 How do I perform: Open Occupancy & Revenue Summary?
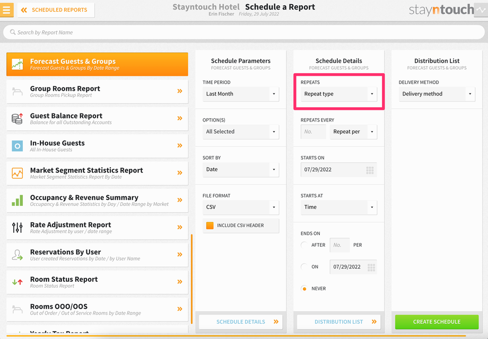[97, 201]
